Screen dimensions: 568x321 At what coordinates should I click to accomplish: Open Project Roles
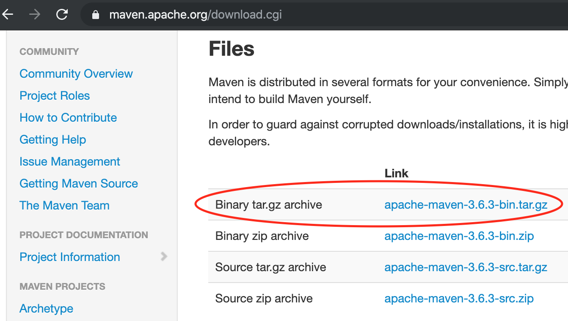55,95
